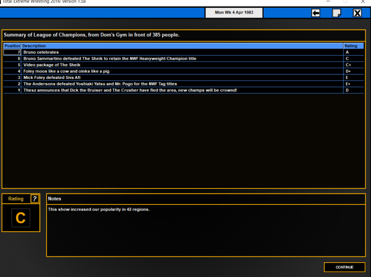The height and width of the screenshot is (277, 371).
Task: Select Mick Foley defeated Siva Afi row
Action: point(183,78)
